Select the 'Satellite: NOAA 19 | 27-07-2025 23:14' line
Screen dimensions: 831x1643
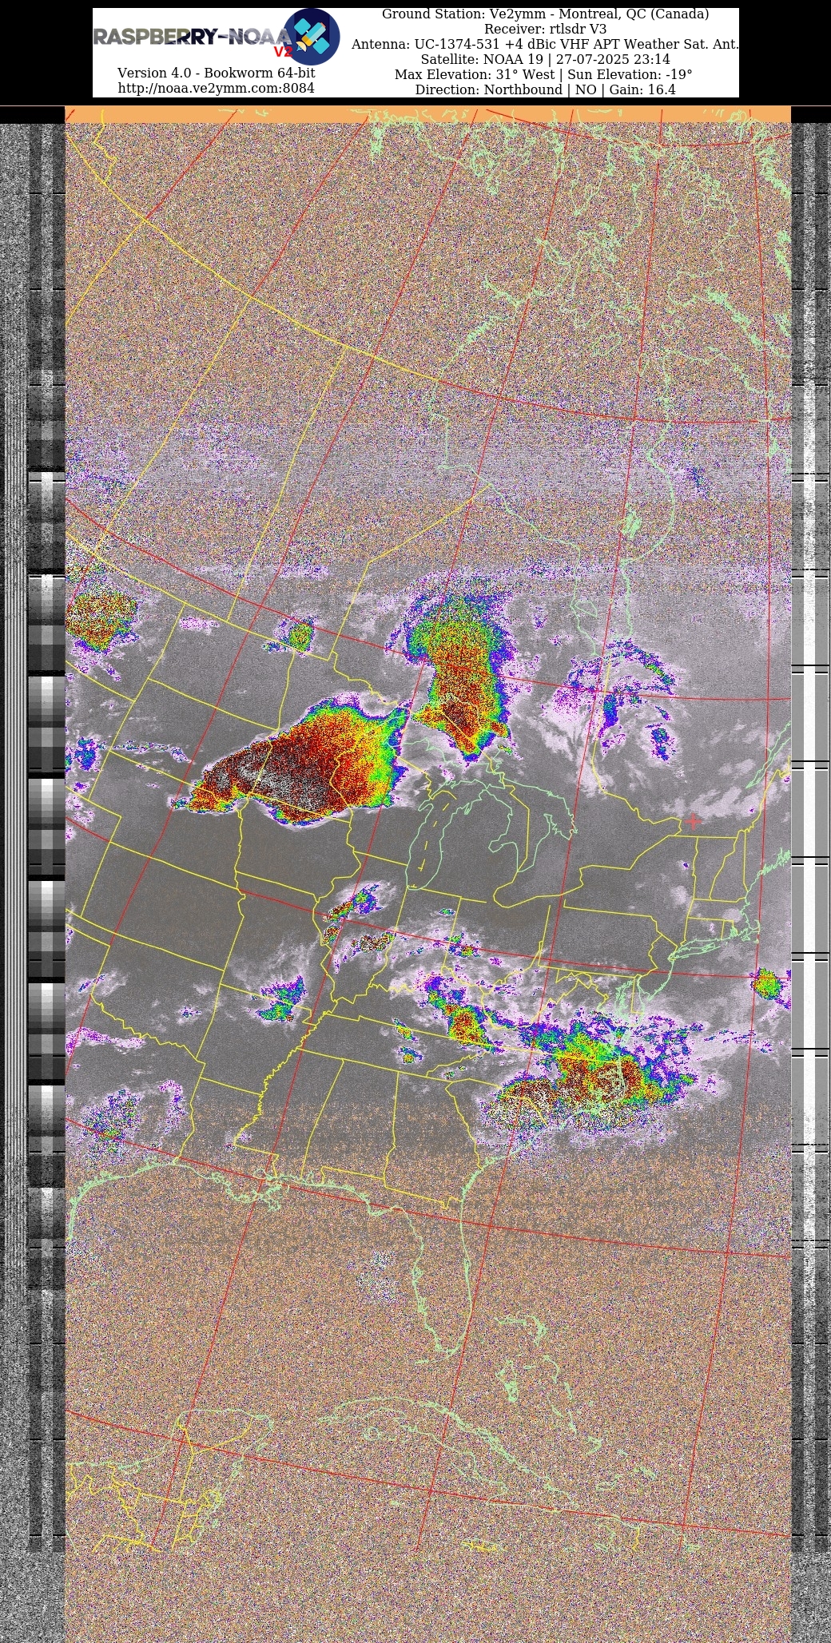[545, 59]
